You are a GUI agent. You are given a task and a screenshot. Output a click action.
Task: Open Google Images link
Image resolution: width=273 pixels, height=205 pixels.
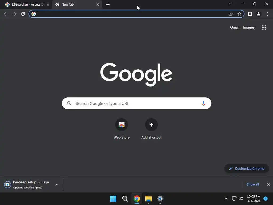click(249, 27)
